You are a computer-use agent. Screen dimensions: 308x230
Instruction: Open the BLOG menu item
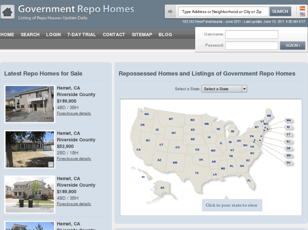(x=165, y=35)
